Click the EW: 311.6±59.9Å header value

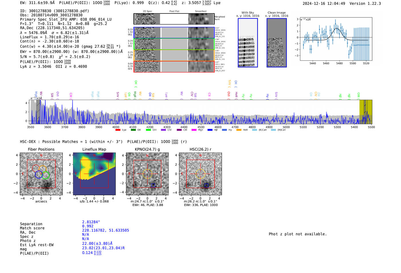37,3
